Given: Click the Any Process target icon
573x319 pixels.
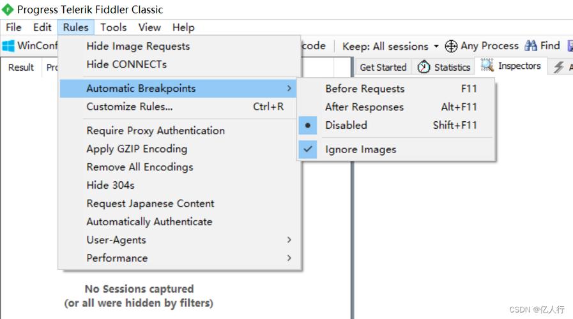Looking at the screenshot, I should coord(451,47).
